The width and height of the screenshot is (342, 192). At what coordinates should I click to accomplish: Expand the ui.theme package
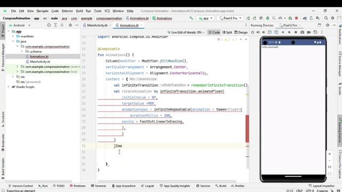click(x=22, y=52)
